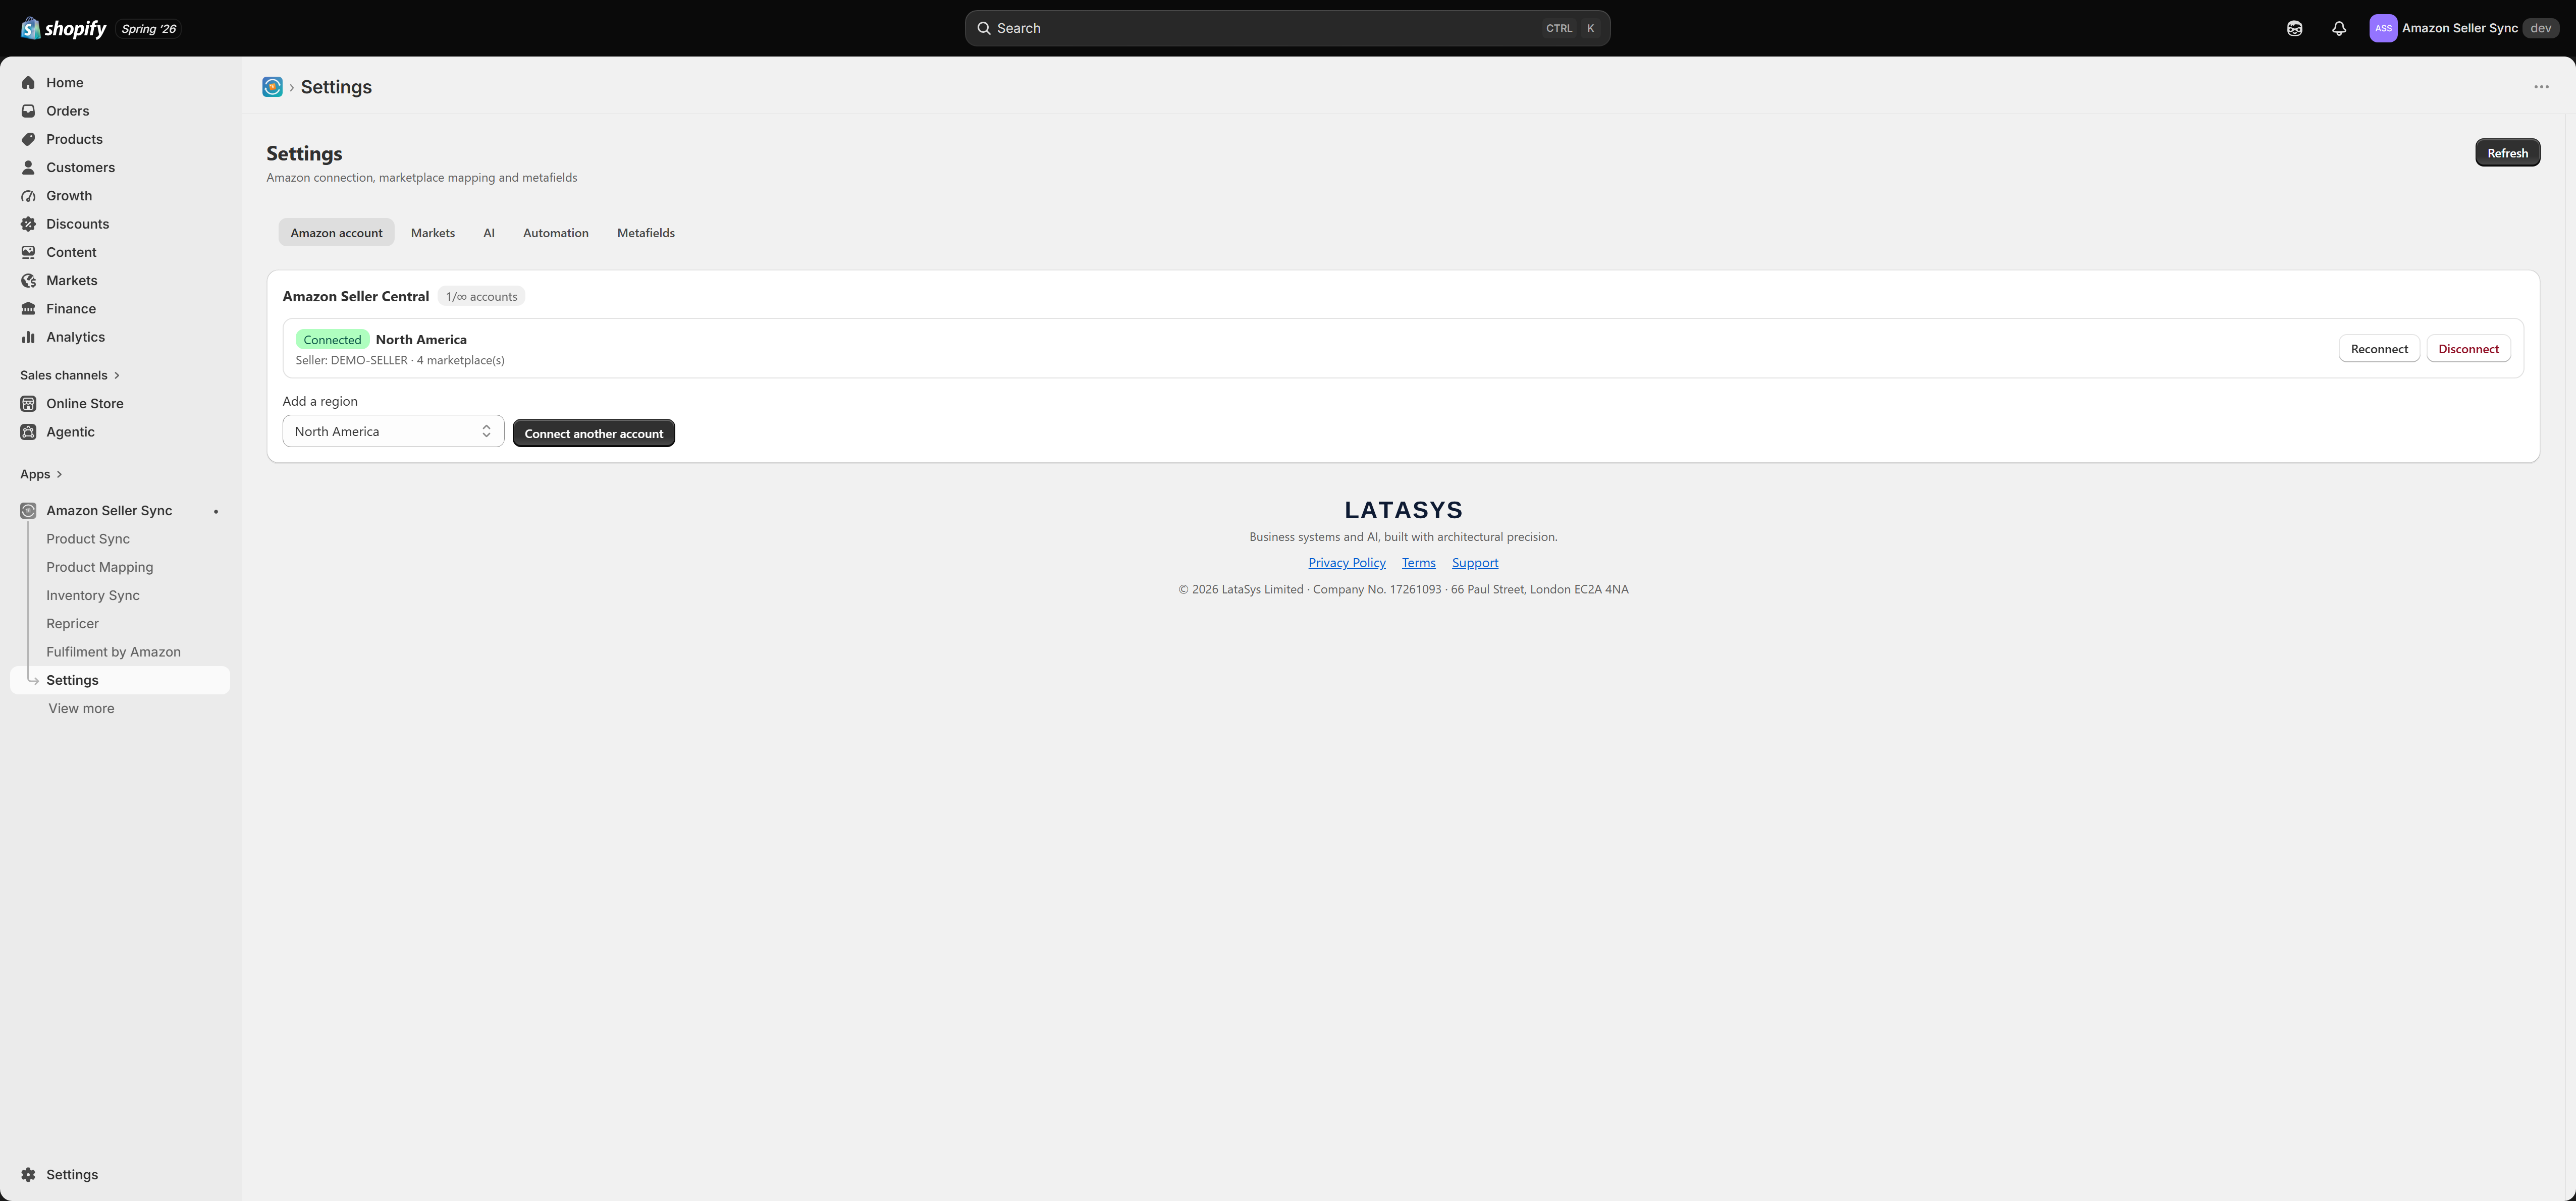Open Inventory Sync in app navigation
Screen dimensions: 2576x1201
click(x=93, y=595)
